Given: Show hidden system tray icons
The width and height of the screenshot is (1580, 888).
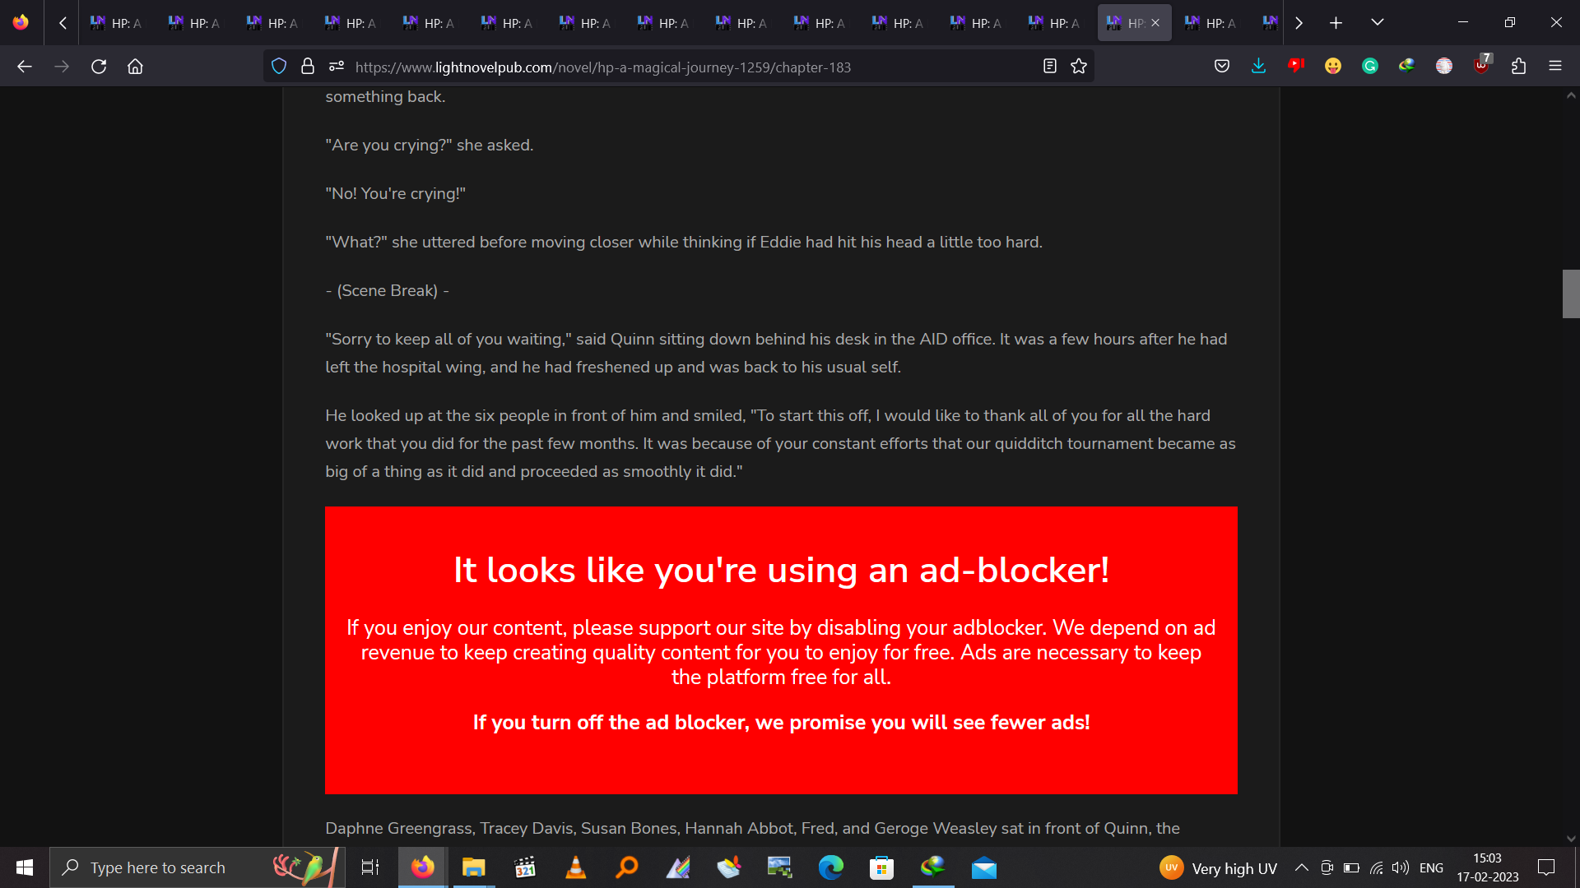Looking at the screenshot, I should (x=1301, y=867).
